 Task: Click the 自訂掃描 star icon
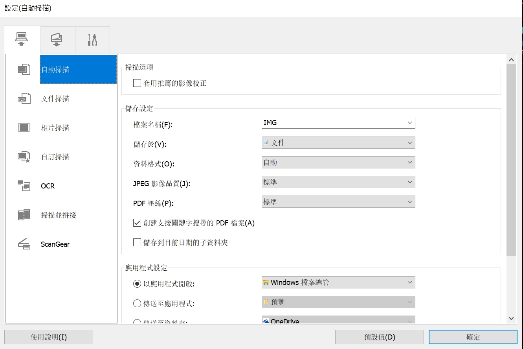click(24, 157)
